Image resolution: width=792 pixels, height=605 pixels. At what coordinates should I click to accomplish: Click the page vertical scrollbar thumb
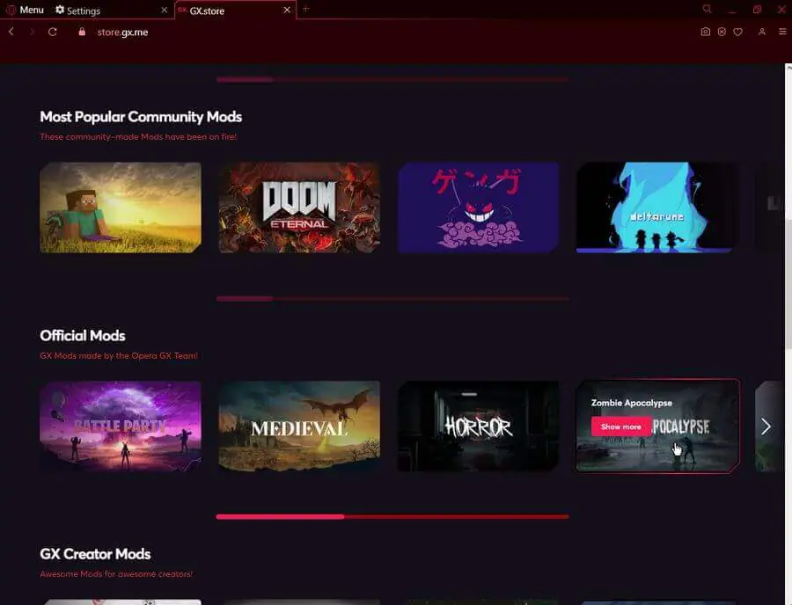click(x=788, y=285)
